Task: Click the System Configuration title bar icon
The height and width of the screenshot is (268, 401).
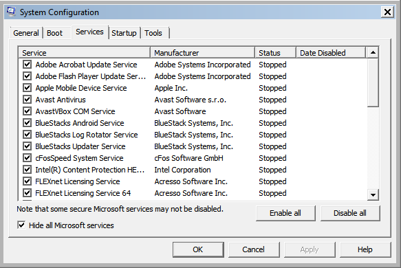Action: 11,12
